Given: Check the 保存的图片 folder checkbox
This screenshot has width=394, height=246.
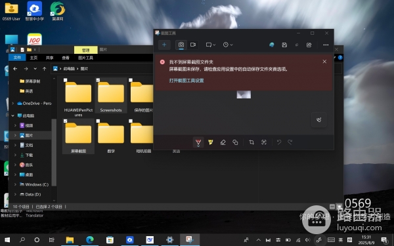Looking at the screenshot, I should click(131, 80).
